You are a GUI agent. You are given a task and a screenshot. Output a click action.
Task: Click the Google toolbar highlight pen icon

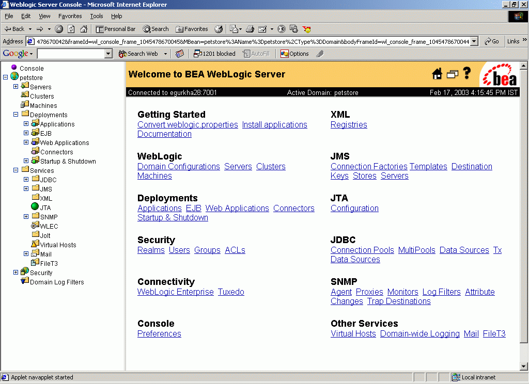click(x=320, y=54)
